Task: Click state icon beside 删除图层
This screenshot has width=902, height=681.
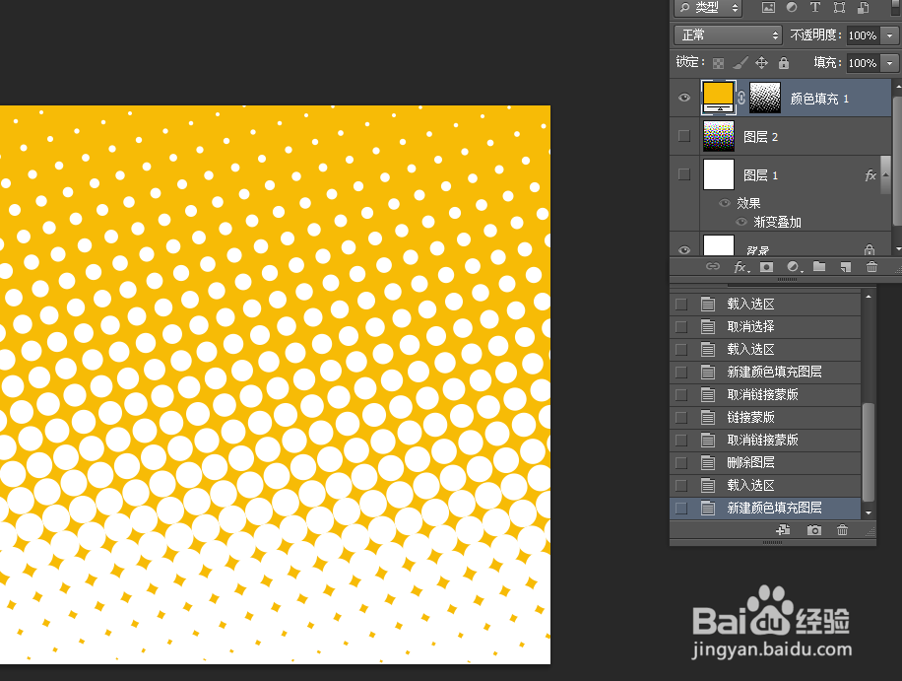Action: pos(708,463)
